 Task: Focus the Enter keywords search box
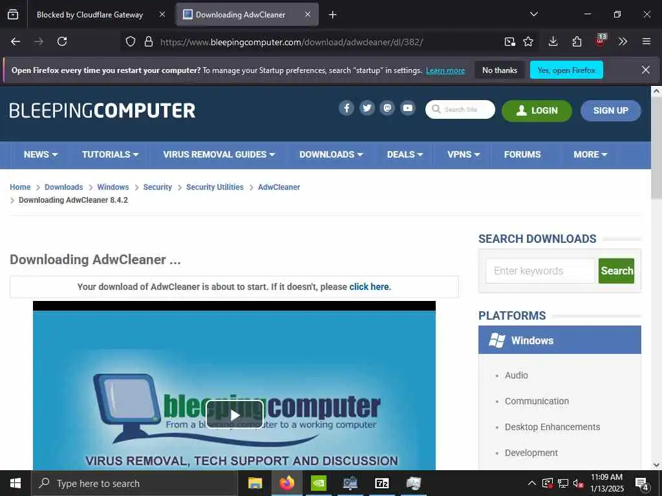click(540, 271)
